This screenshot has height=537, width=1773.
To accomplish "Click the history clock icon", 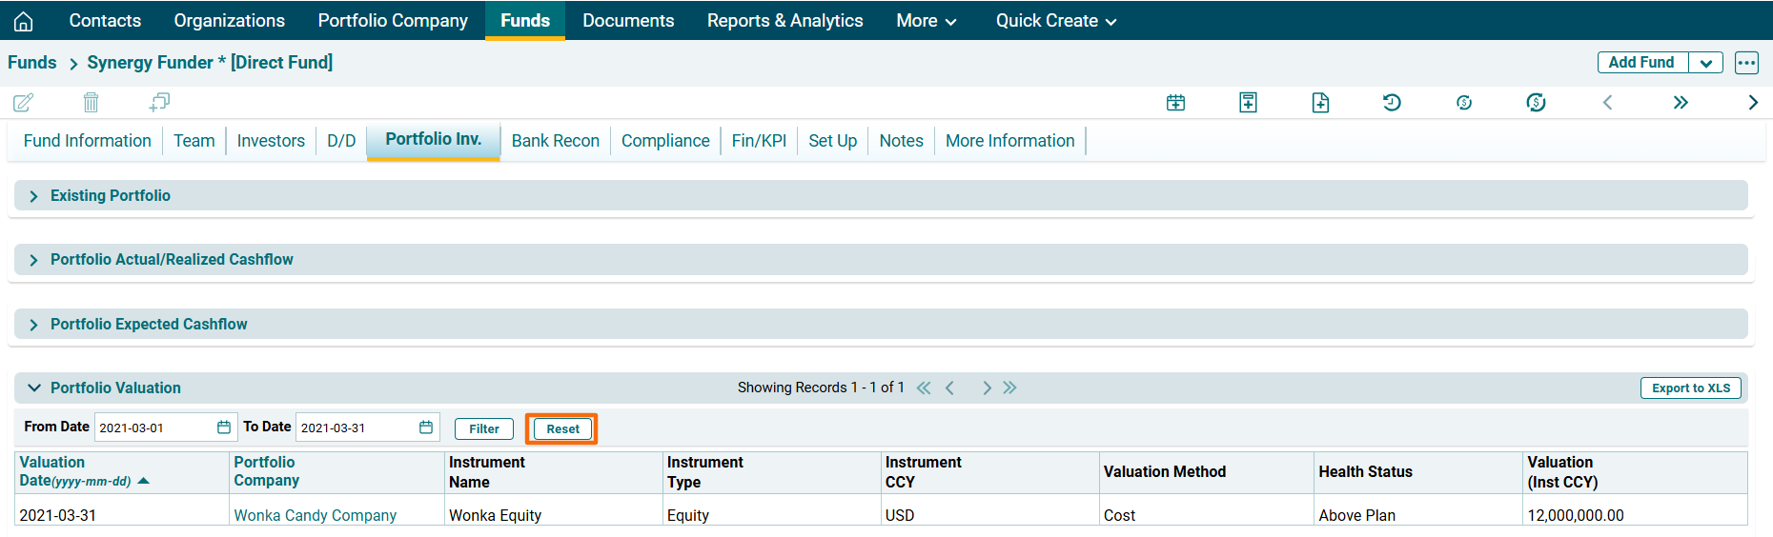I will pyautogui.click(x=1392, y=102).
